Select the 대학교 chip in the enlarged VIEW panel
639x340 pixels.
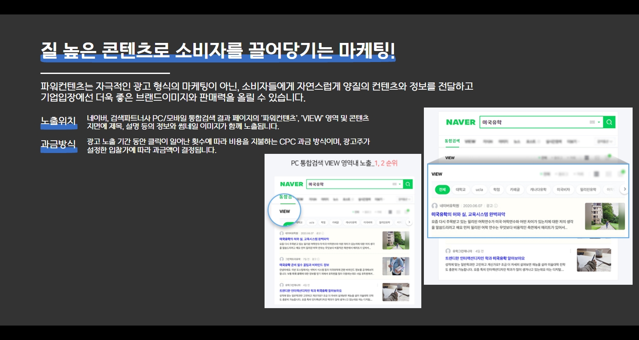tap(461, 190)
